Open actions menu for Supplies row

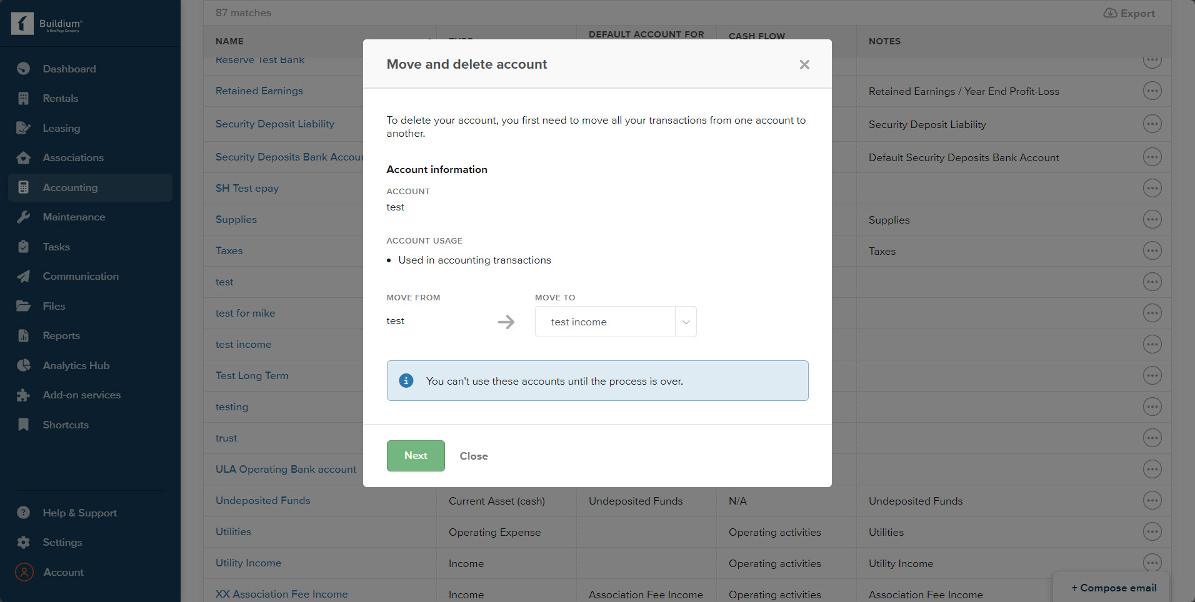pos(1152,219)
